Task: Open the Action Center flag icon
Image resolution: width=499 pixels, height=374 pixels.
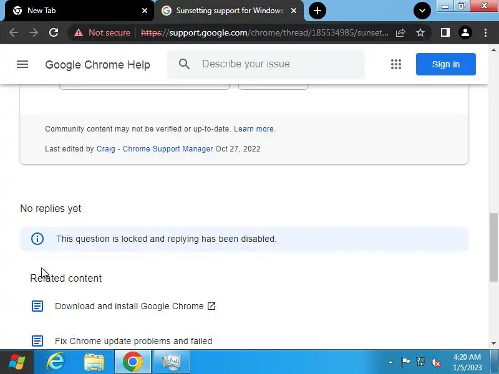Action: [x=405, y=362]
